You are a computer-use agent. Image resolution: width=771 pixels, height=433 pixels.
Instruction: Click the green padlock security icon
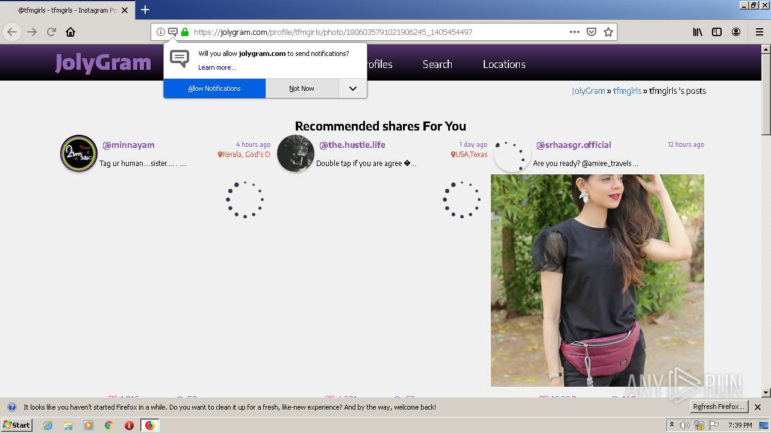coord(185,32)
